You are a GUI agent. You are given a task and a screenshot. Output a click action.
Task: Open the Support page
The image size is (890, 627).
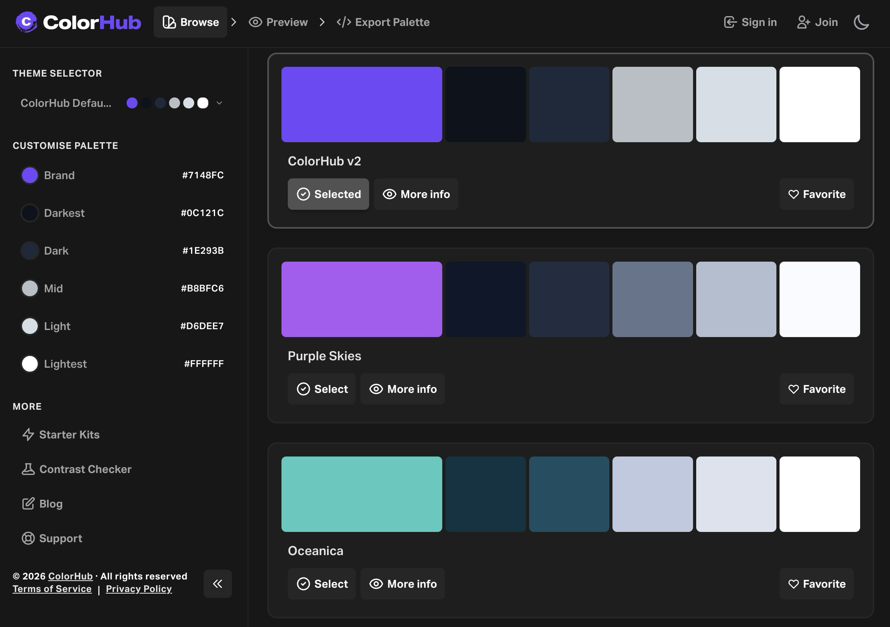point(52,538)
